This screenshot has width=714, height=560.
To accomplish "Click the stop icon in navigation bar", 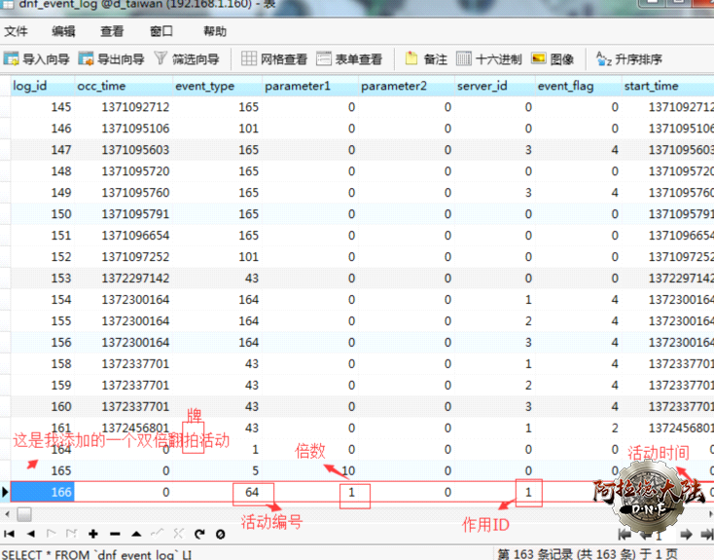I will click(221, 534).
